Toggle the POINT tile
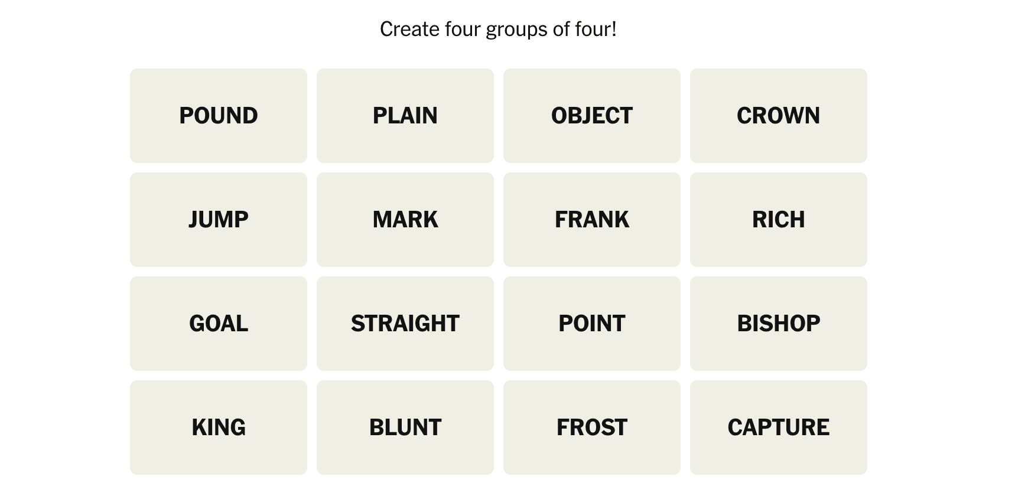1015x496 pixels. (x=592, y=324)
